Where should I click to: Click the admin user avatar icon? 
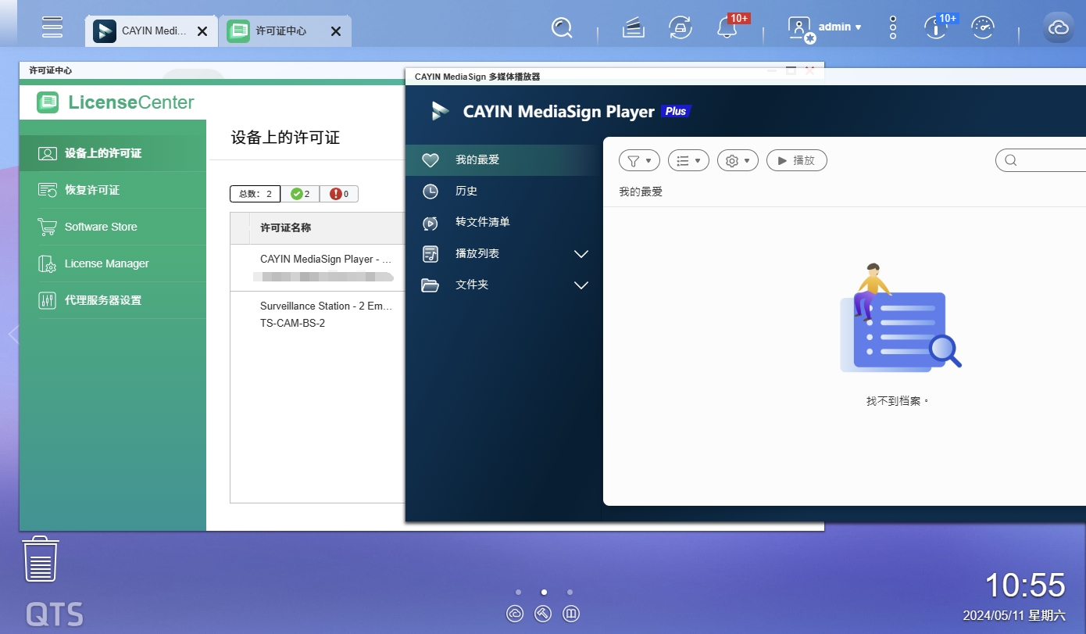pyautogui.click(x=800, y=29)
